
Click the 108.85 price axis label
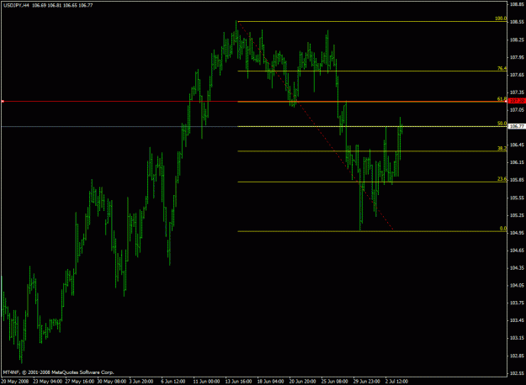click(x=517, y=4)
